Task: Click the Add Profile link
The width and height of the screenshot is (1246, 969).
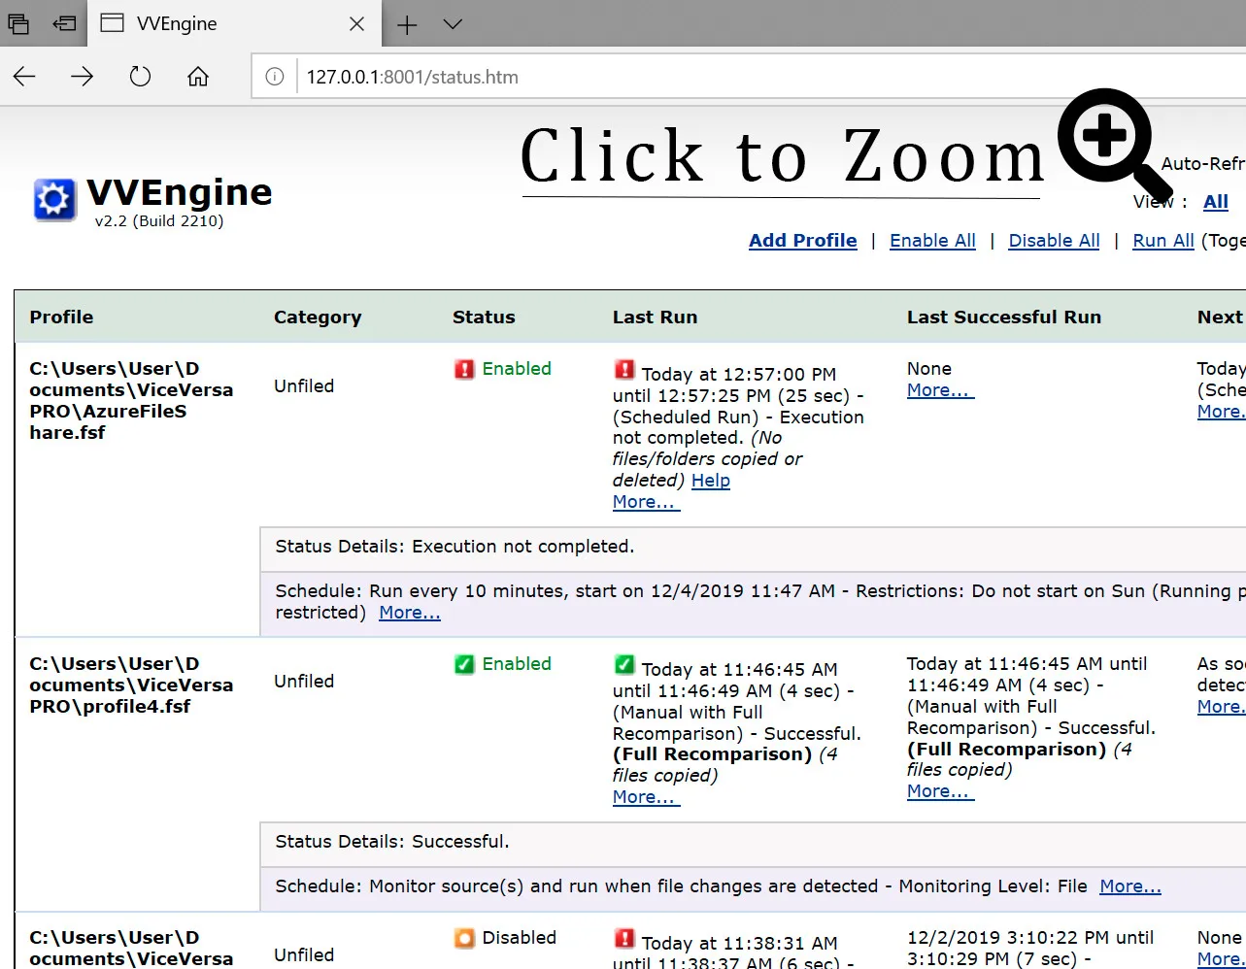Action: (x=803, y=241)
